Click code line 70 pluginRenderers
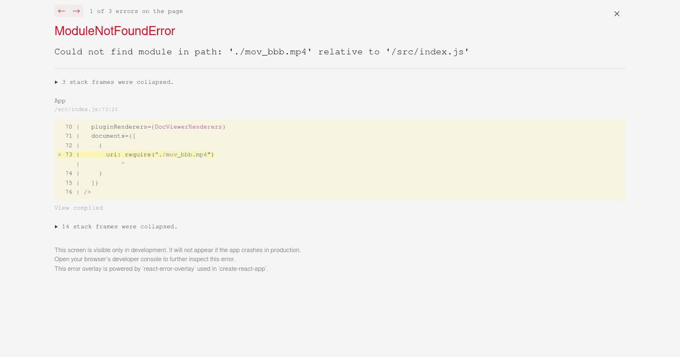This screenshot has width=680, height=357. pos(146,127)
